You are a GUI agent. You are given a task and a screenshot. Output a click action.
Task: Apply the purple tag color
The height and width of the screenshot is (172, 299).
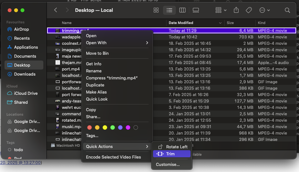click(128, 127)
